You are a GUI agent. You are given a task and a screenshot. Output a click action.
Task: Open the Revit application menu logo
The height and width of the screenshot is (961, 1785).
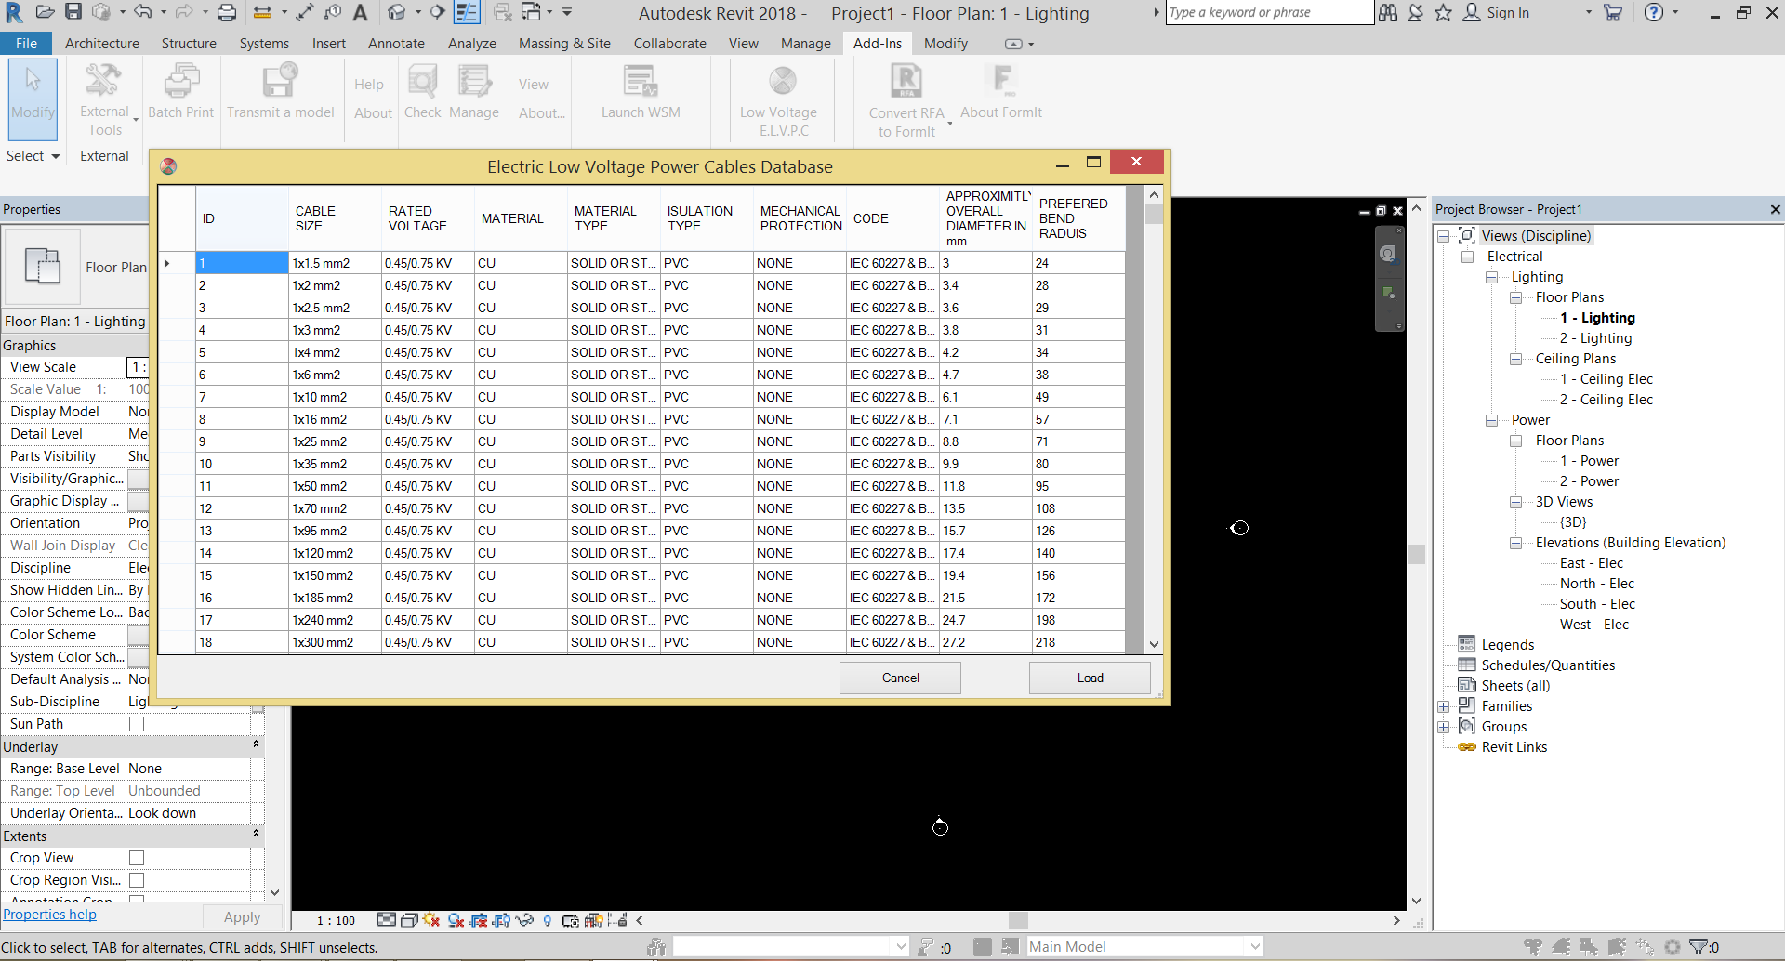14,13
